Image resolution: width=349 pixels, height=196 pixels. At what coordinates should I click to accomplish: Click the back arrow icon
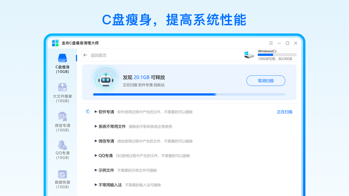click(85, 55)
